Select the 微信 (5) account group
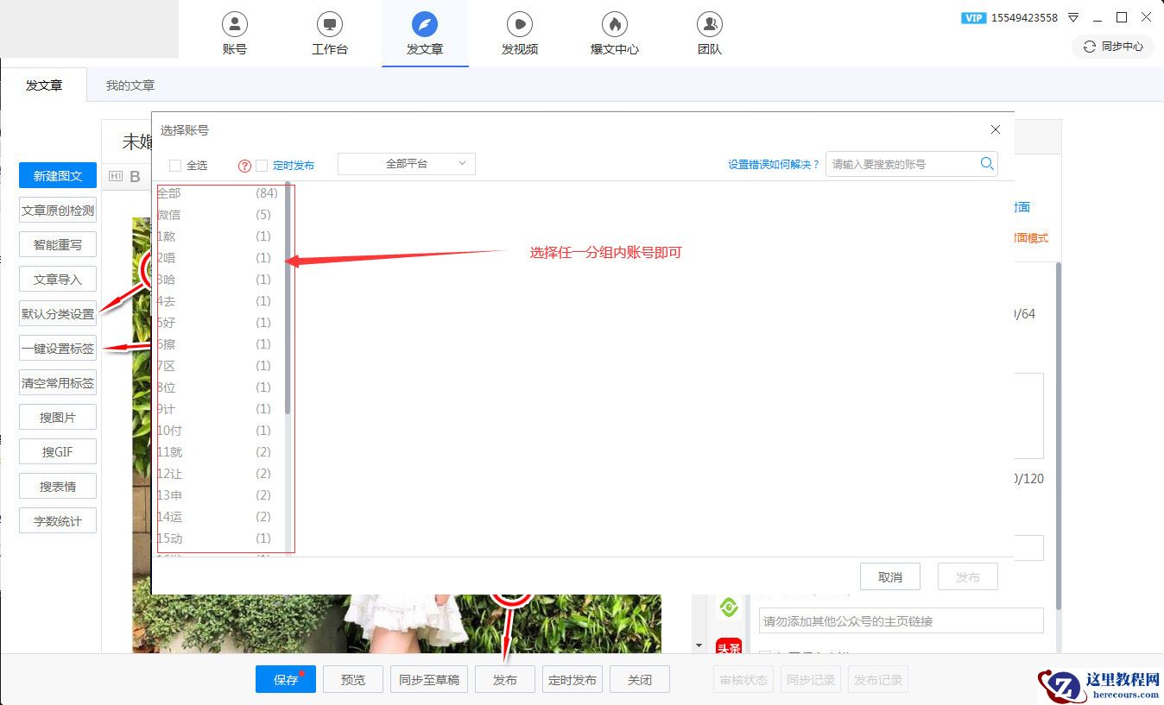 pos(219,215)
